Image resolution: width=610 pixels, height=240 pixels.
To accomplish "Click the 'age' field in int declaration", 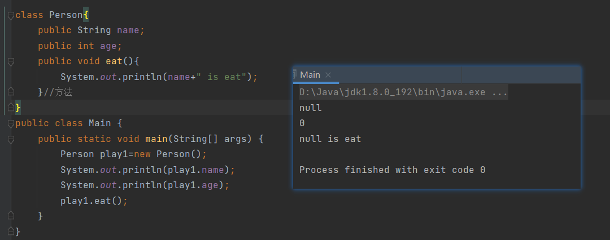I will [x=108, y=46].
